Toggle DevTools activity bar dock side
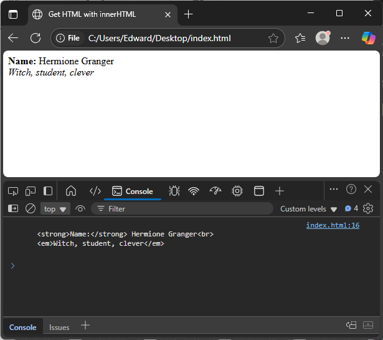 (x=48, y=191)
